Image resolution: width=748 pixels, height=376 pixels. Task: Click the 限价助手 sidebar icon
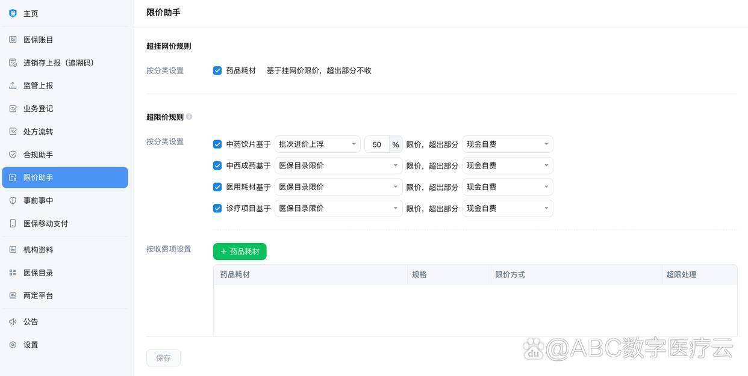(13, 177)
